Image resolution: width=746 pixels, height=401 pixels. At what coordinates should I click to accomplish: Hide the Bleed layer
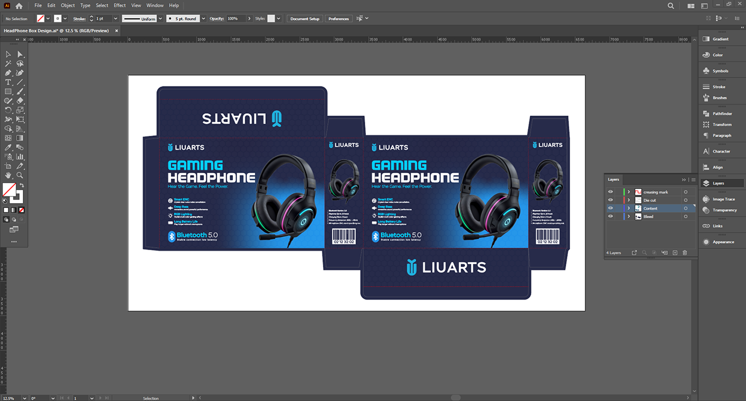(610, 216)
